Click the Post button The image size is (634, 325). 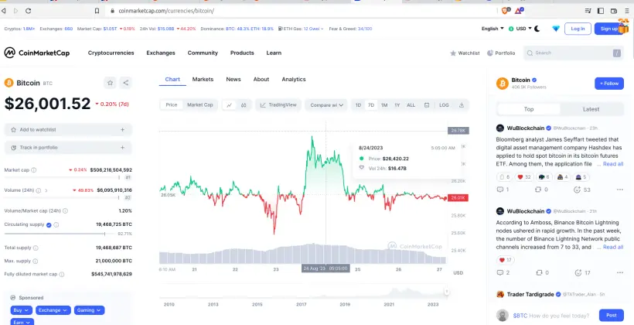coord(612,315)
